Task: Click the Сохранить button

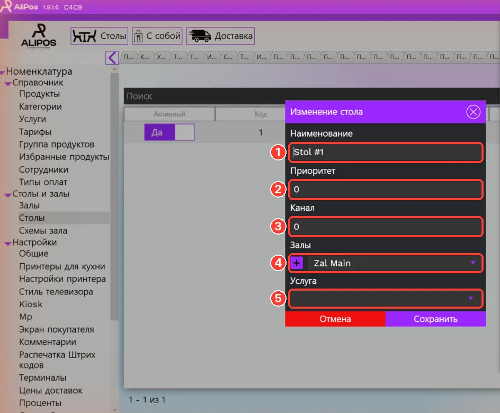Action: point(435,319)
